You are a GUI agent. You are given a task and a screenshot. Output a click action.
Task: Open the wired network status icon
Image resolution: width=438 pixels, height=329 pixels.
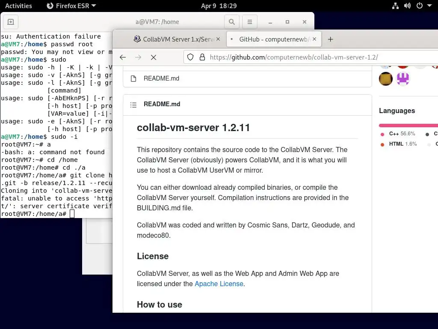click(395, 6)
